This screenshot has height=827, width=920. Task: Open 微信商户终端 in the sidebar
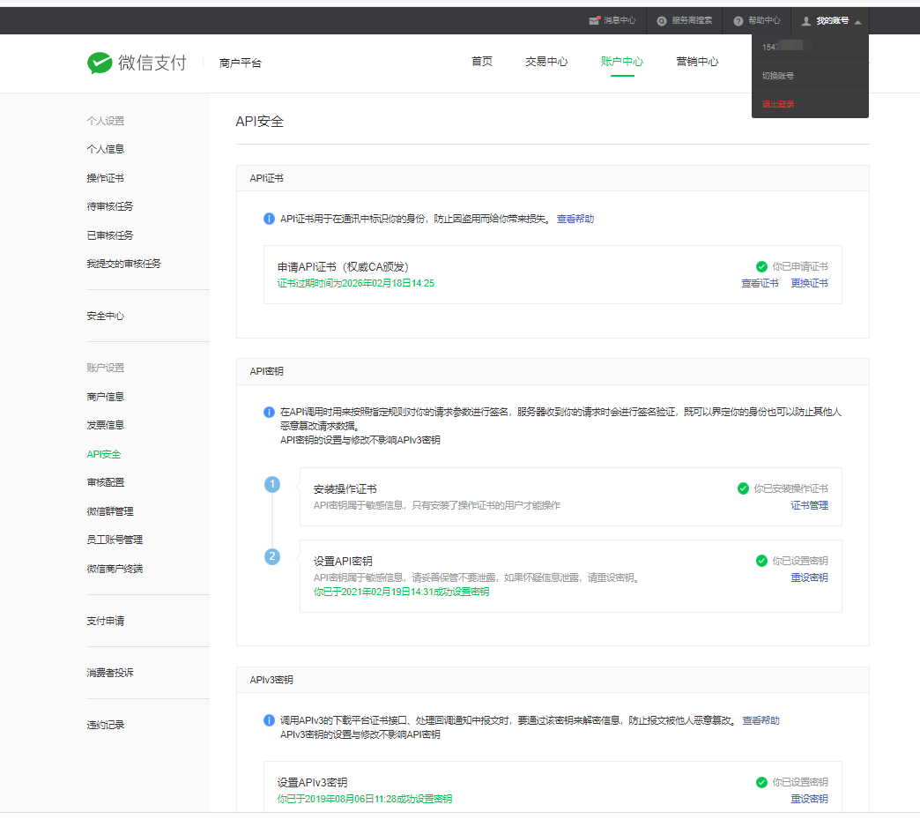coord(115,569)
